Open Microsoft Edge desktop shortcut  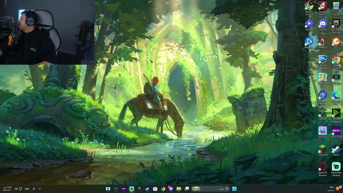click(336, 98)
